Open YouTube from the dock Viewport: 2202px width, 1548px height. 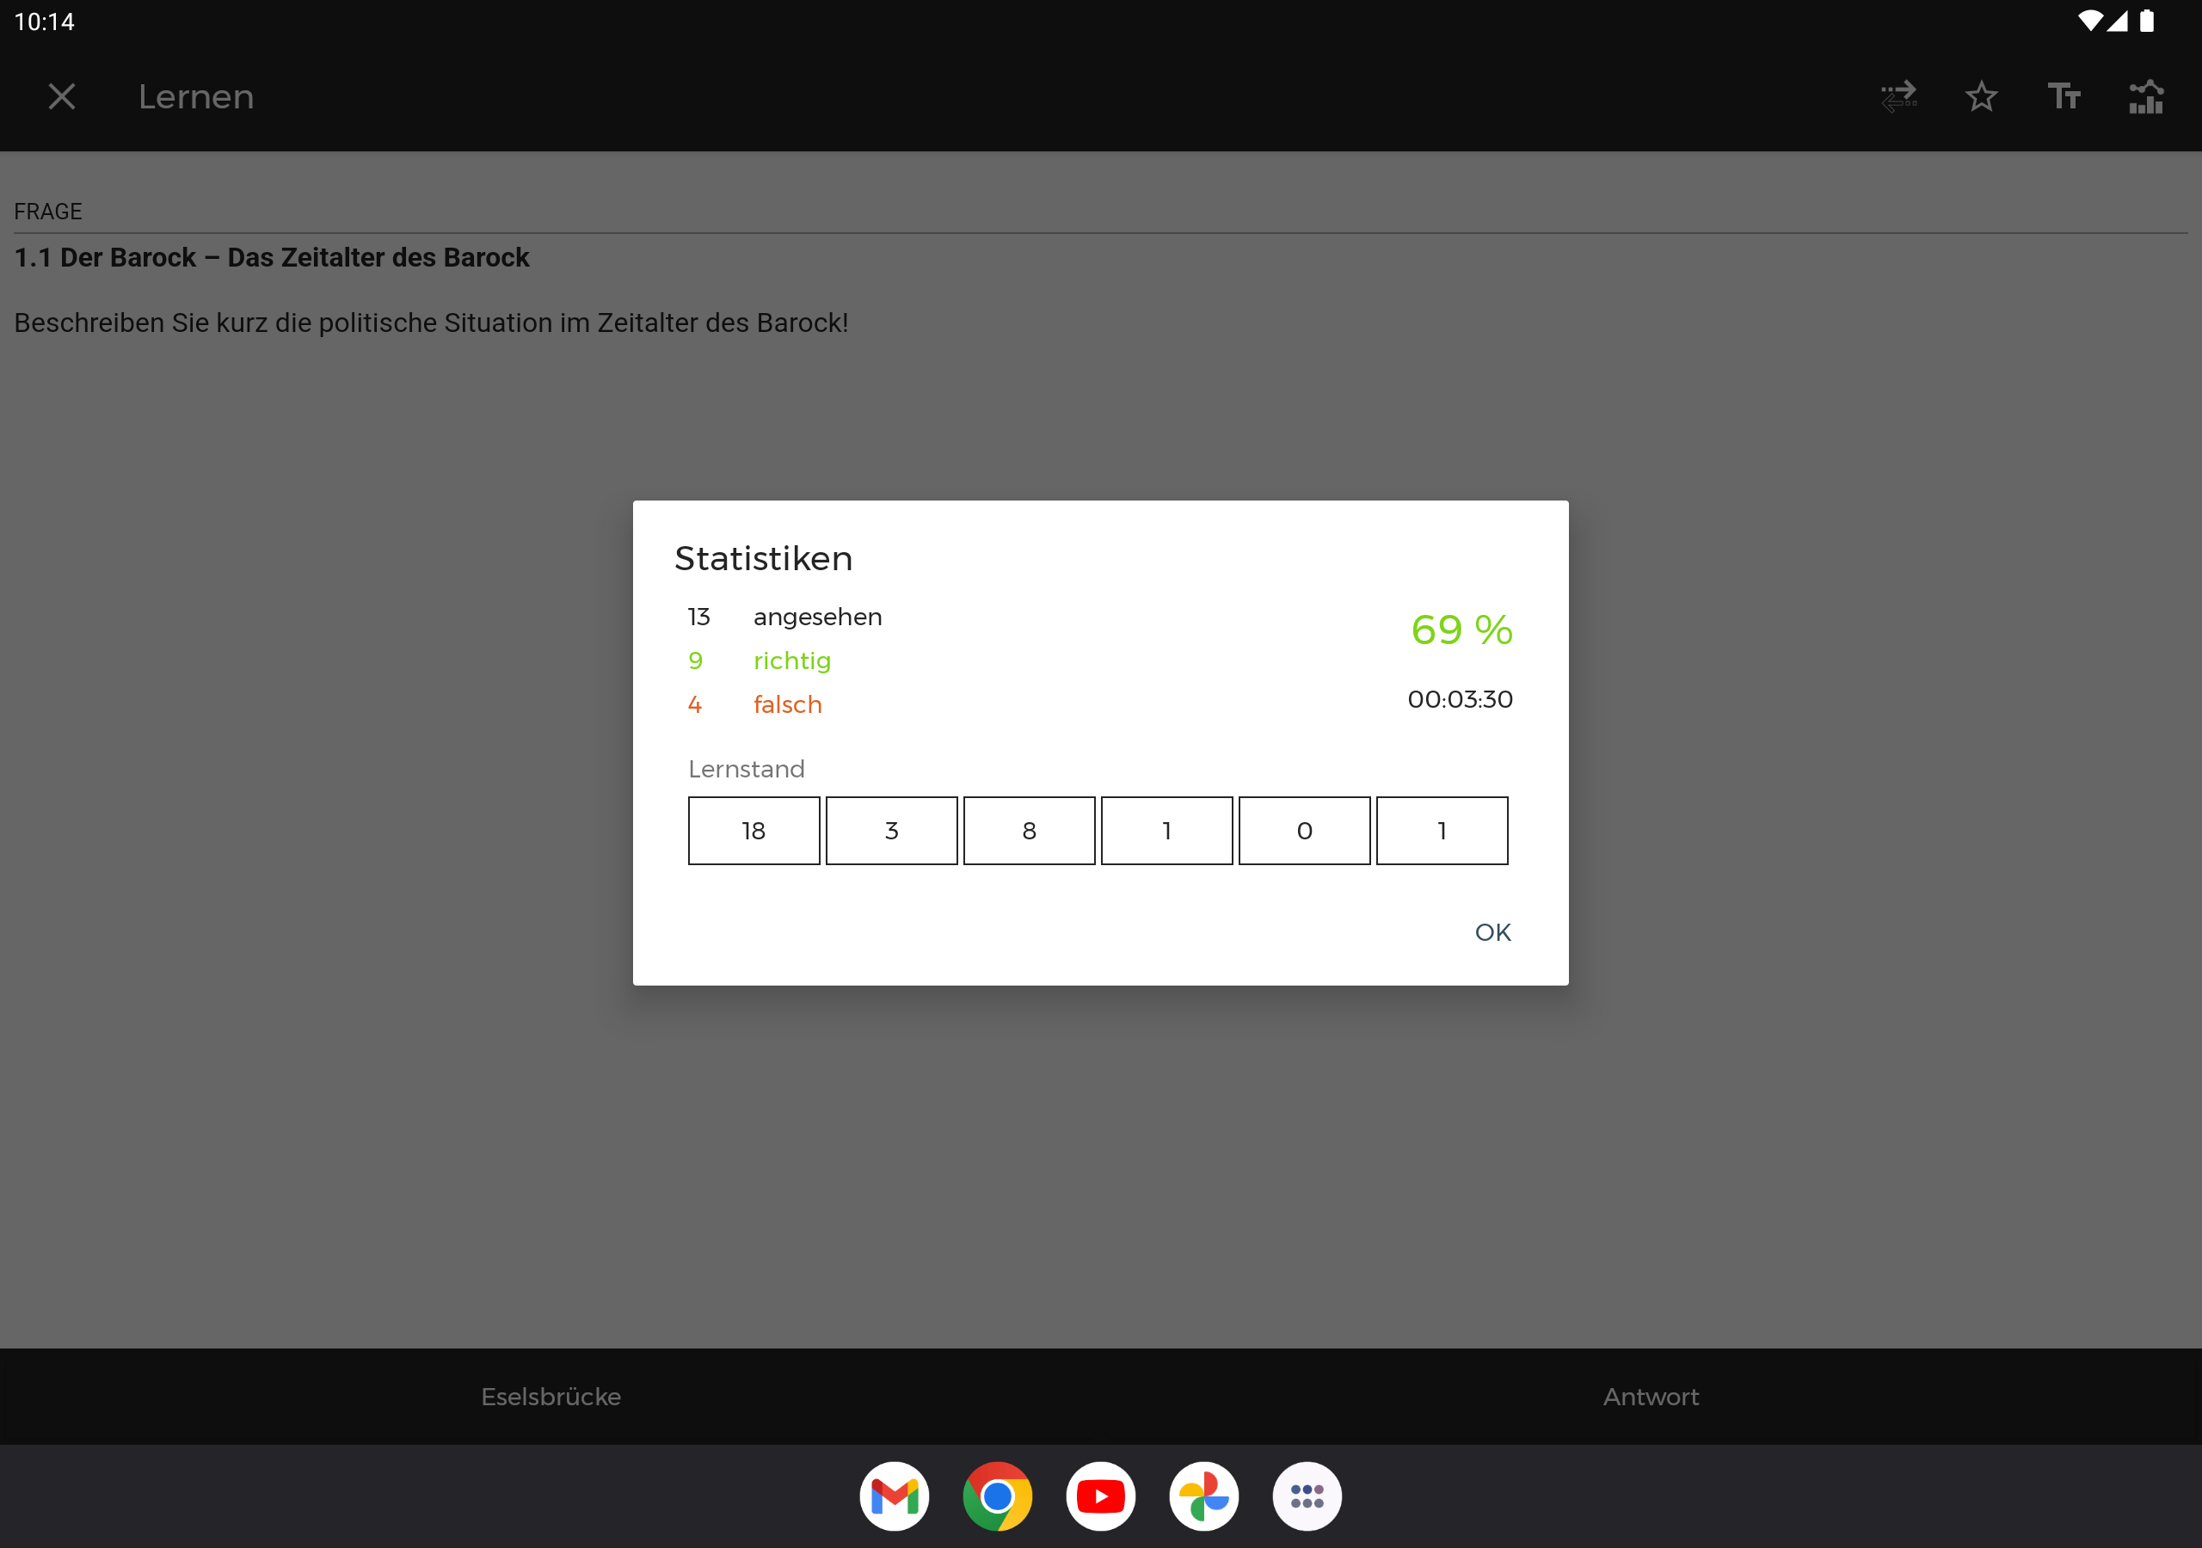click(1100, 1496)
